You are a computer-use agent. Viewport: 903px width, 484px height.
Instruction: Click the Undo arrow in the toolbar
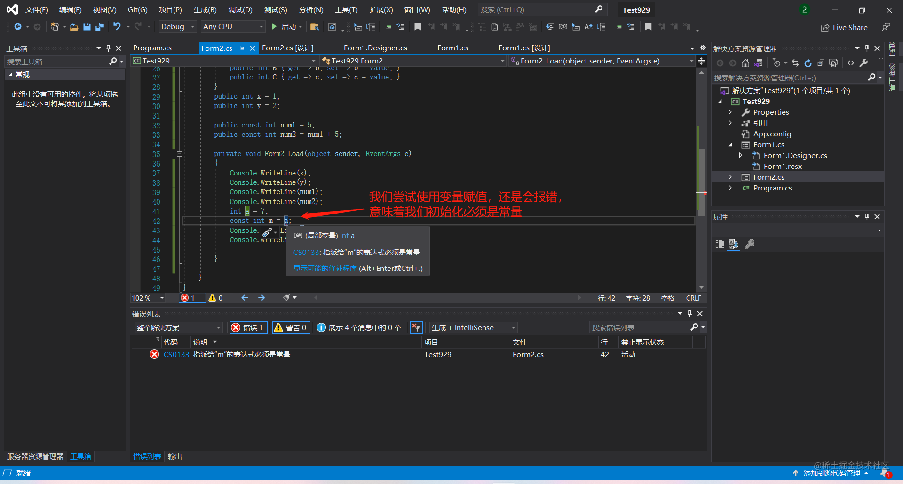(118, 27)
